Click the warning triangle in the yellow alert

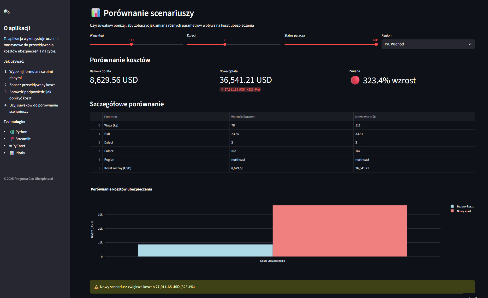point(96,287)
